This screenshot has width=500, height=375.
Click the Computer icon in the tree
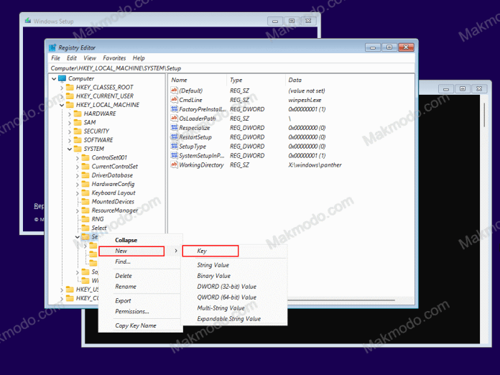(62, 78)
